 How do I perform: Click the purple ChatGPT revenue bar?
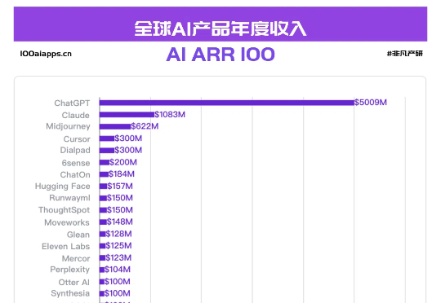[x=227, y=103]
